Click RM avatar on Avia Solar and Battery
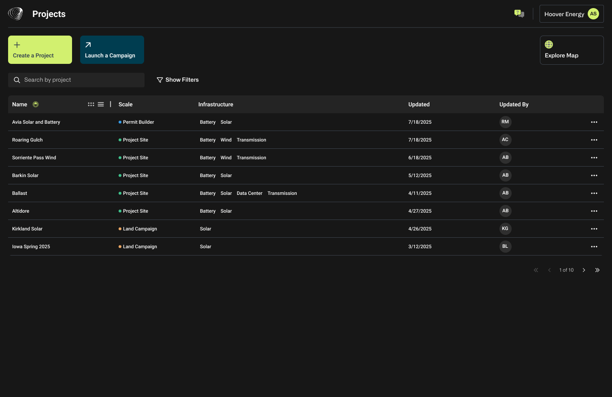Image resolution: width=612 pixels, height=397 pixels. (x=505, y=122)
